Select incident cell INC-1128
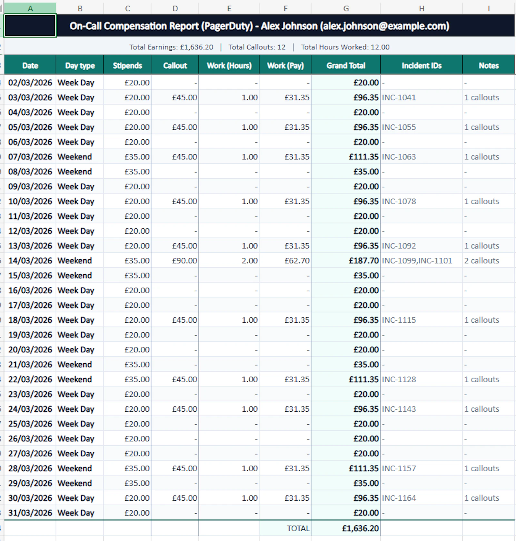 coord(422,379)
